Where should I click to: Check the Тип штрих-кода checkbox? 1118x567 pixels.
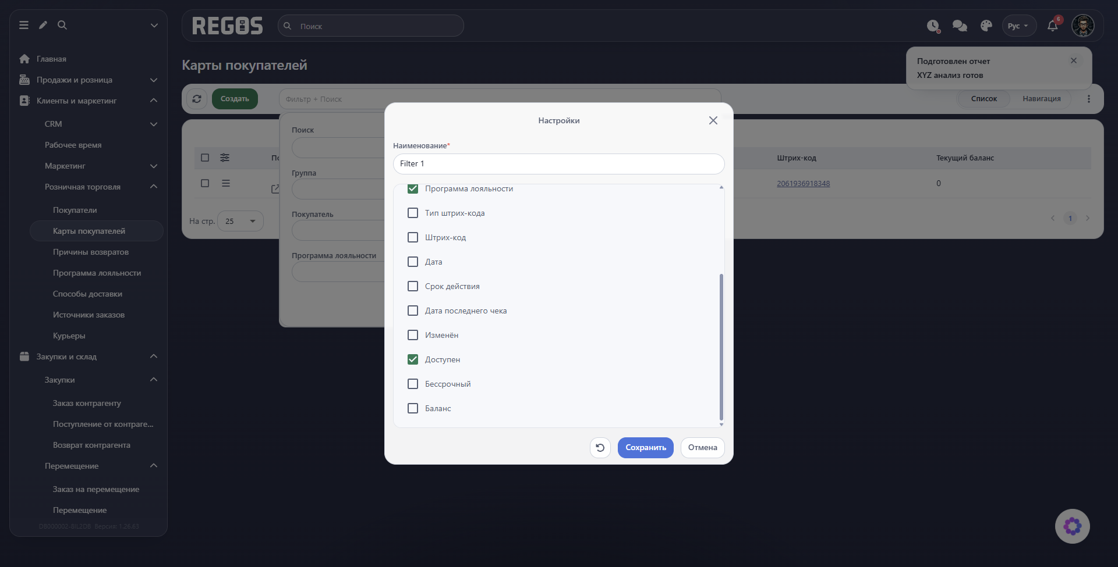[x=413, y=213]
